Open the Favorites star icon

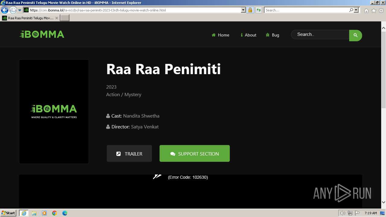click(x=374, y=11)
